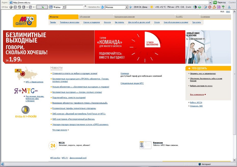This screenshot has width=237, height=167.
Task: Expand the arrow next to home icon
Action: point(27,7)
